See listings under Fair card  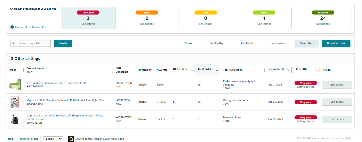[206, 24]
